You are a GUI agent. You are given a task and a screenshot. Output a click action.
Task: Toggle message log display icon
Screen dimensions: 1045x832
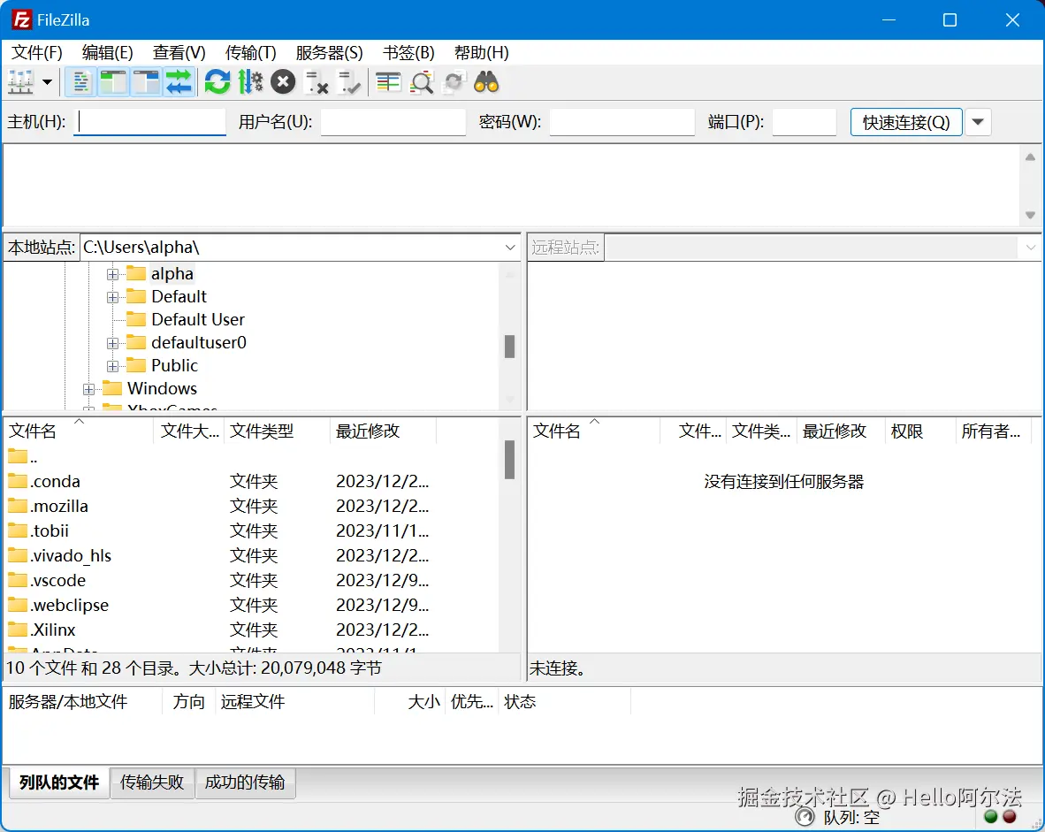[x=80, y=82]
